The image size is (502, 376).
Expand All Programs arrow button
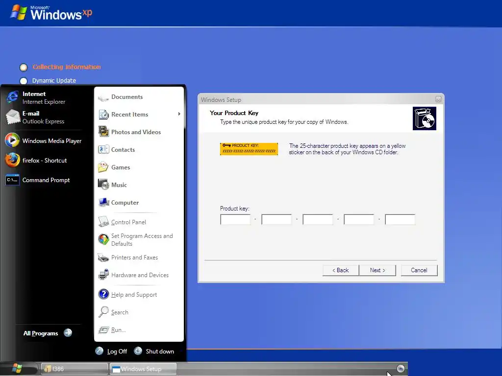[x=68, y=333]
